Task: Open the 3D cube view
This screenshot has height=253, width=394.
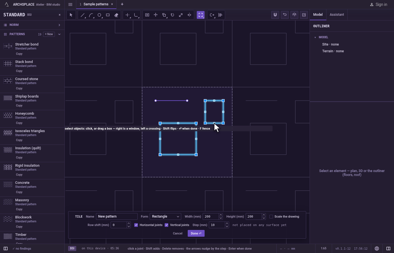Action: pyautogui.click(x=294, y=15)
